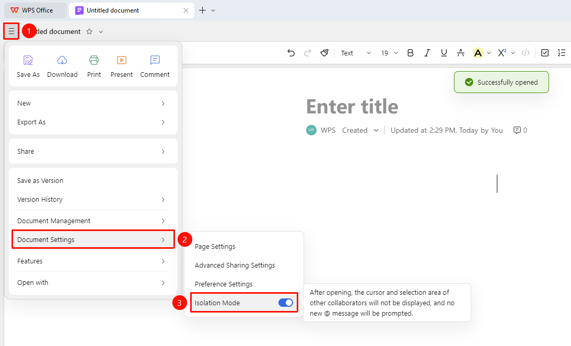Open the New submenu
Viewport: 571px width, 346px height.
click(x=93, y=103)
